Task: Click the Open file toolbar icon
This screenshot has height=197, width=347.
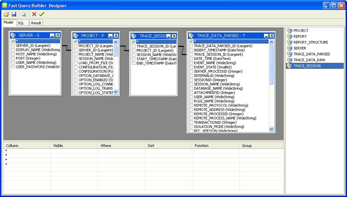Action: click(x=6, y=14)
